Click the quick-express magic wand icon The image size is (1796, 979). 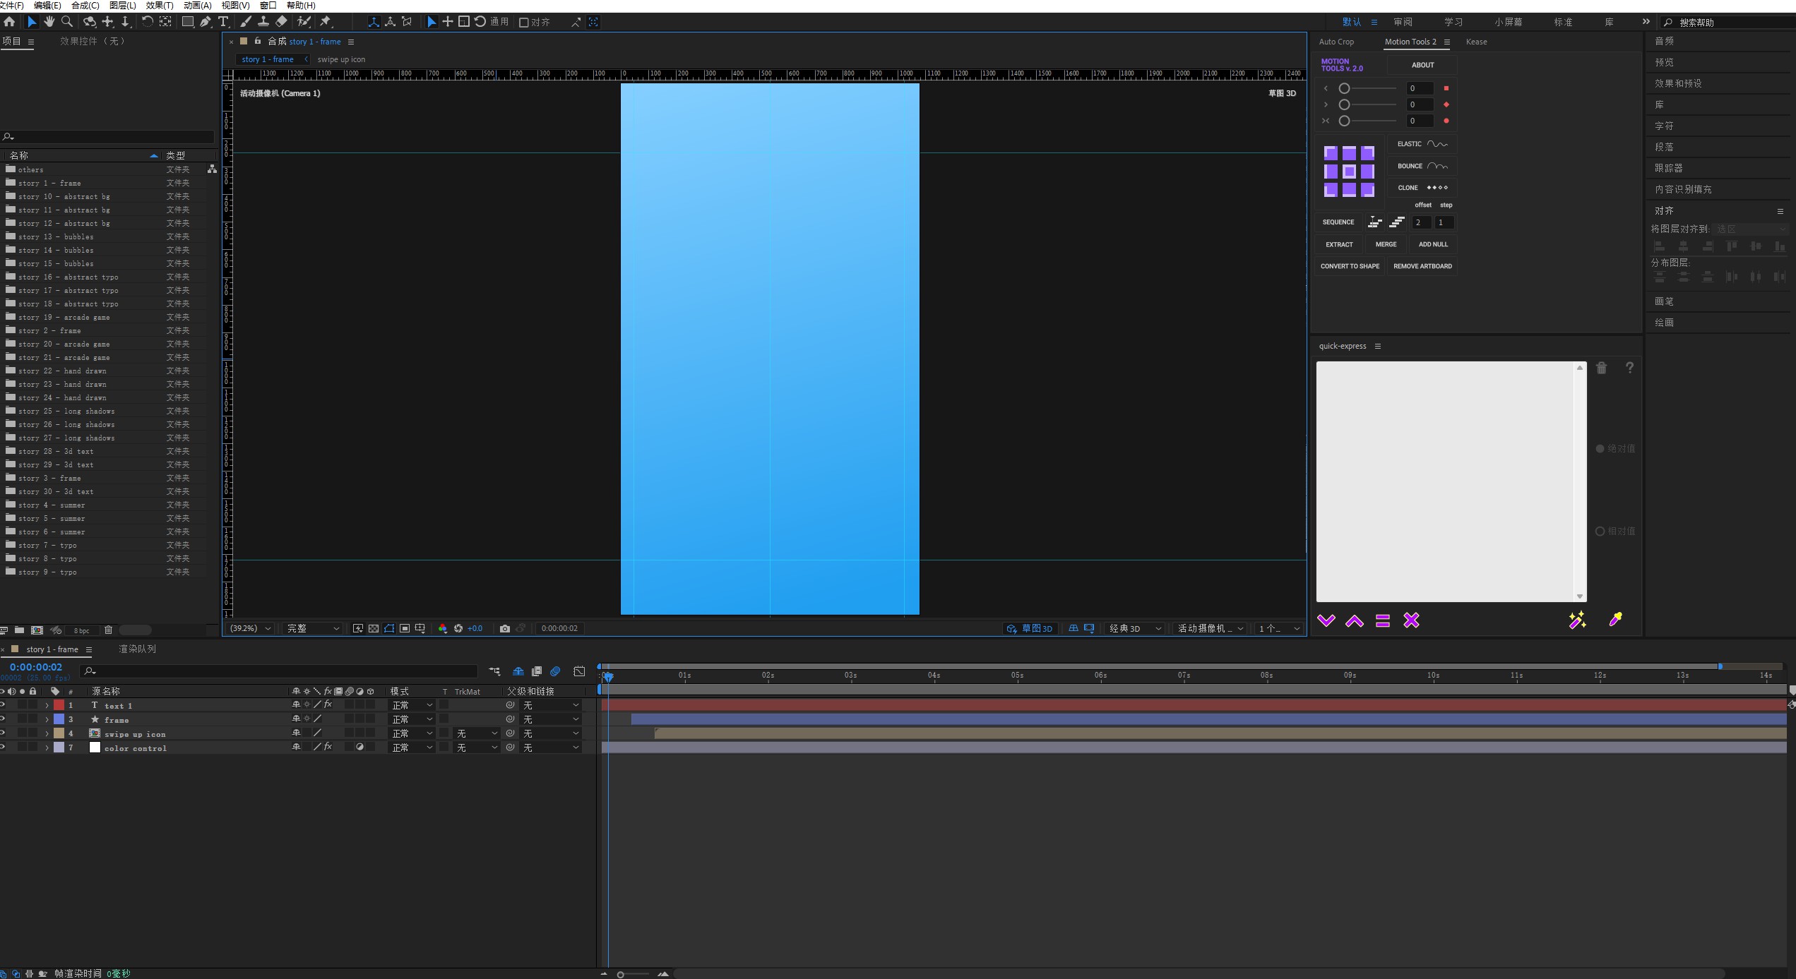coord(1577,620)
